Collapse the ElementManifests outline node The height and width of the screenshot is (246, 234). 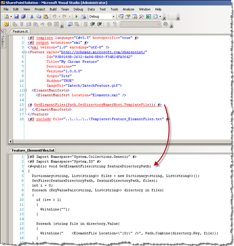(25, 90)
